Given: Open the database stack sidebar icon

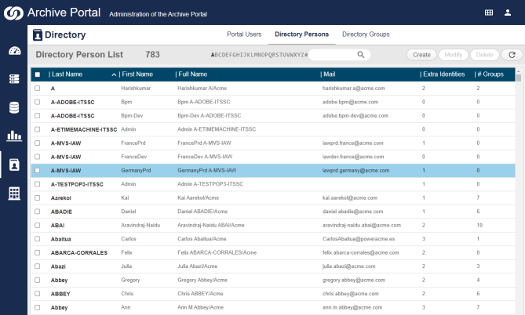Looking at the screenshot, I should pyautogui.click(x=14, y=107).
